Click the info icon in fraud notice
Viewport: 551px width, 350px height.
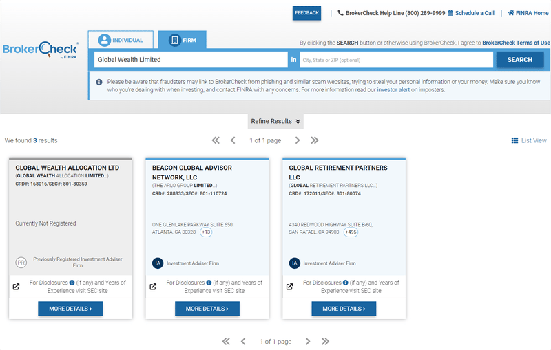[99, 82]
